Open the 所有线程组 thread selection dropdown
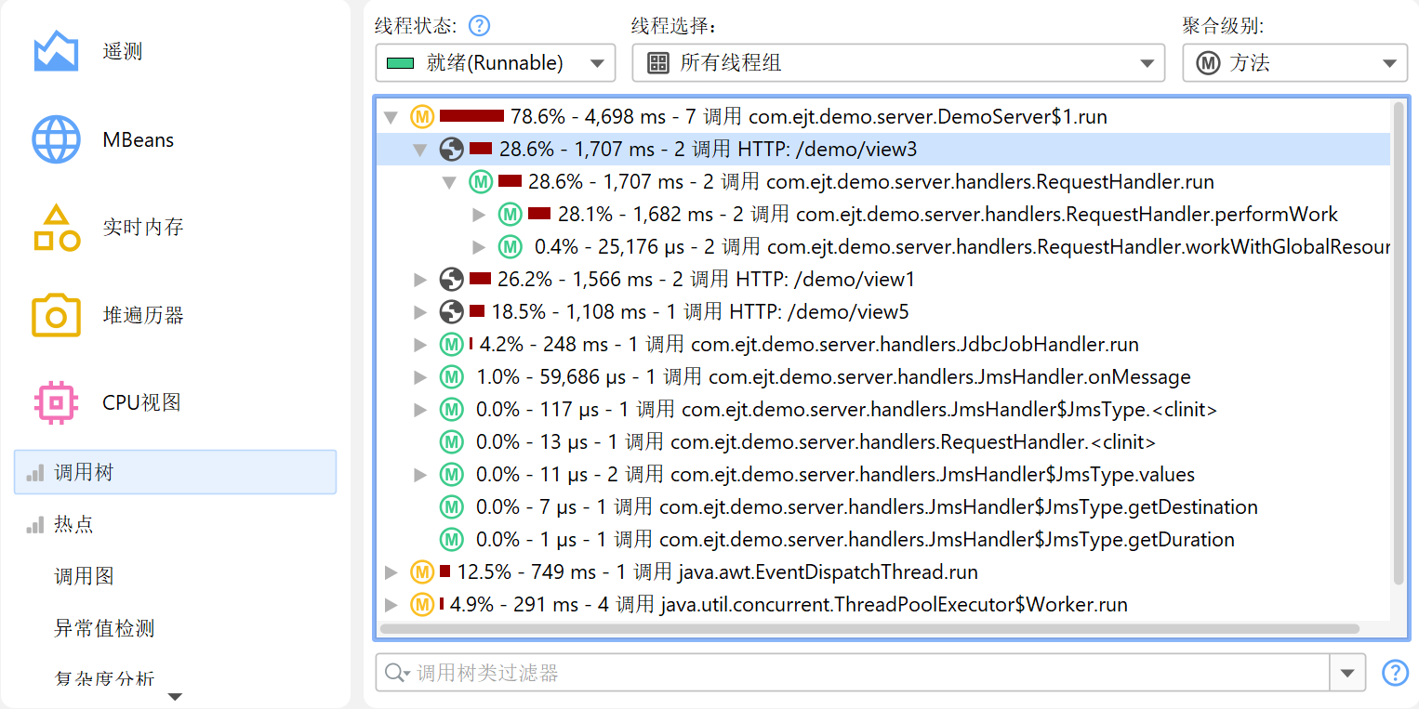The height and width of the screenshot is (709, 1419). pos(898,63)
